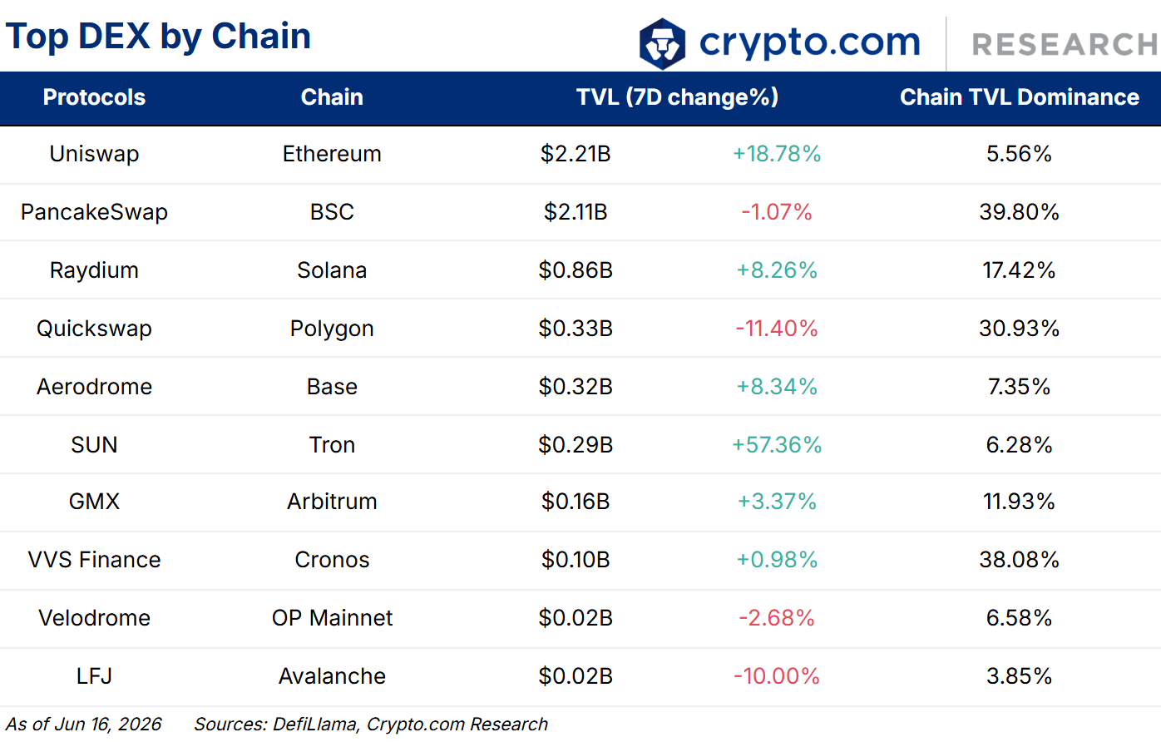Select the TVL (7D change%) column header

[x=678, y=97]
